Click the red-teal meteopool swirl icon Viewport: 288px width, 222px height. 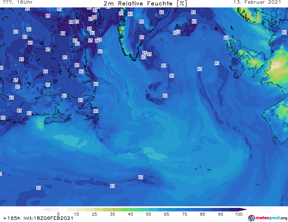[251, 218]
